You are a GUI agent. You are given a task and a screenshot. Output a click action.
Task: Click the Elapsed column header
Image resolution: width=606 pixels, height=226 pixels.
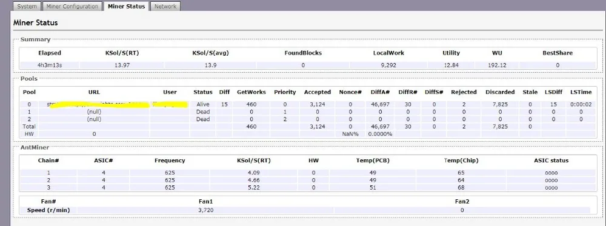[x=50, y=53]
